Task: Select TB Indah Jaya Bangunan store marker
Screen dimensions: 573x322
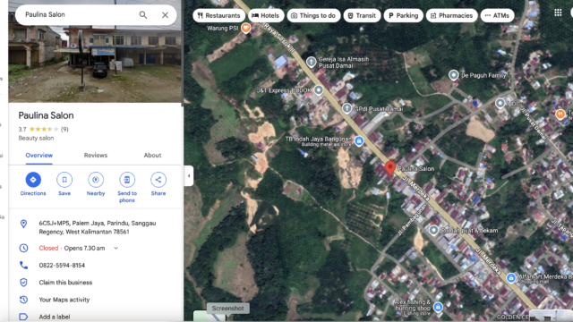Action: coord(359,140)
